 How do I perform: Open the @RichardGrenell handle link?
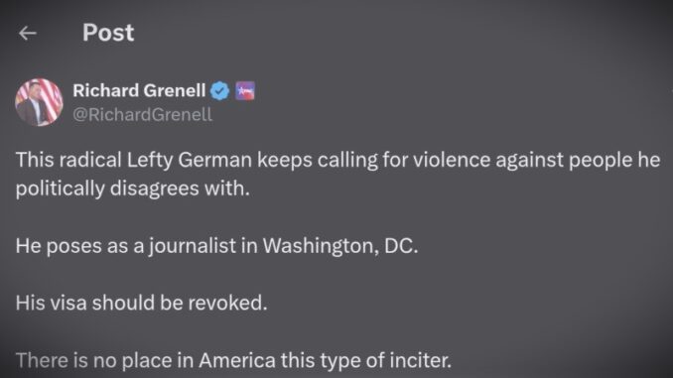click(143, 114)
